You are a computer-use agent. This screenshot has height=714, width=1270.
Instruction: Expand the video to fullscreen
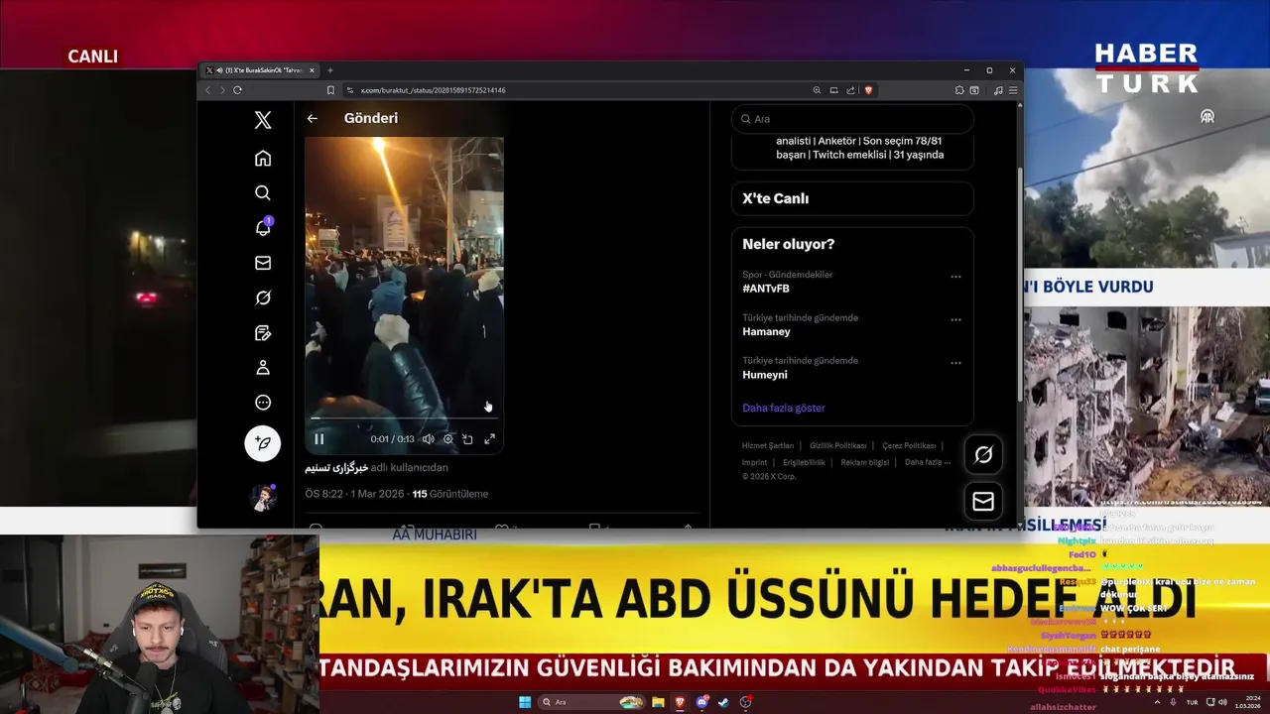point(489,439)
